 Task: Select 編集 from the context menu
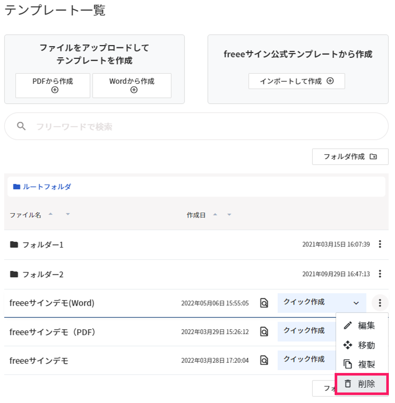click(362, 325)
